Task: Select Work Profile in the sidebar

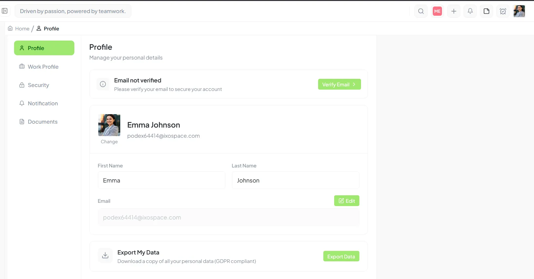Action: coord(43,66)
